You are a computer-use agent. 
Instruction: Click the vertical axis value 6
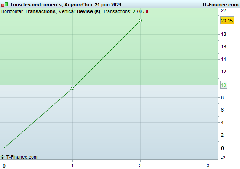[222, 110]
